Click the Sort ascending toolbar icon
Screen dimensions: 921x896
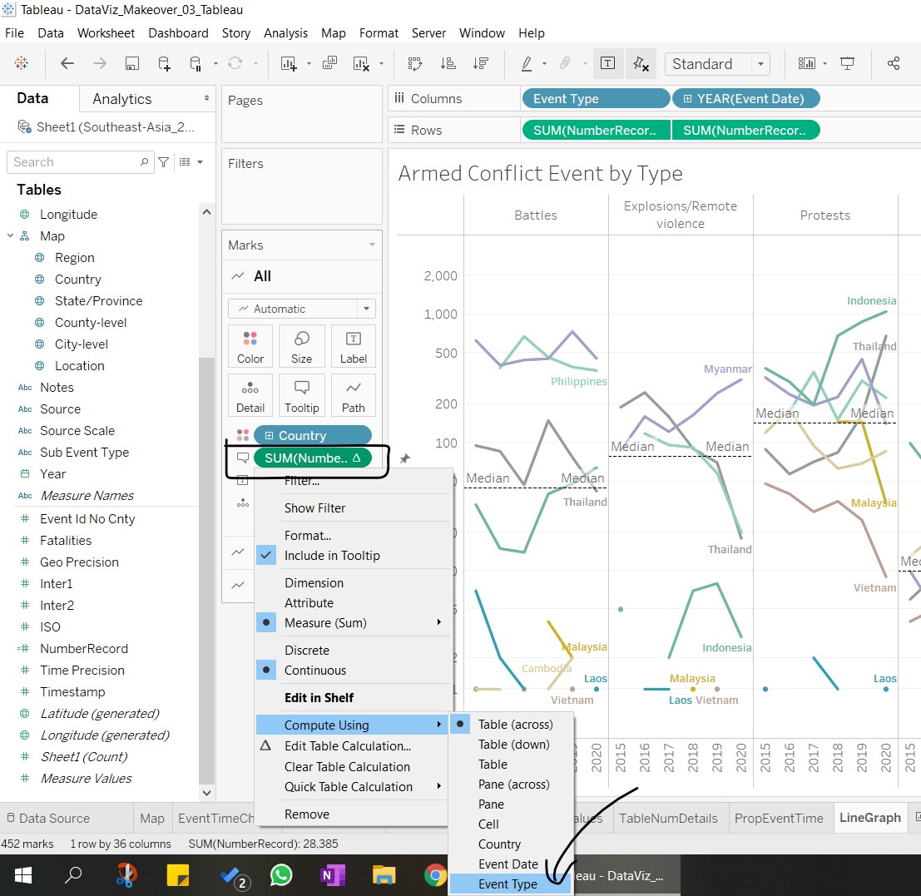pos(448,64)
